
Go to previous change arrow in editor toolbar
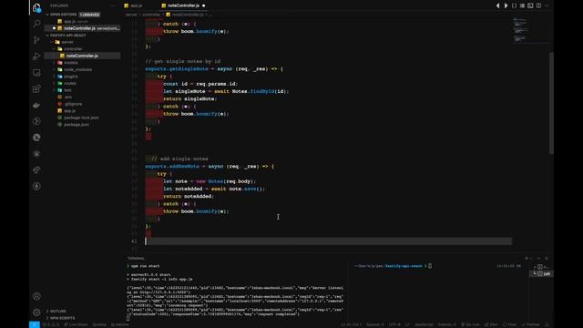pos(498,5)
